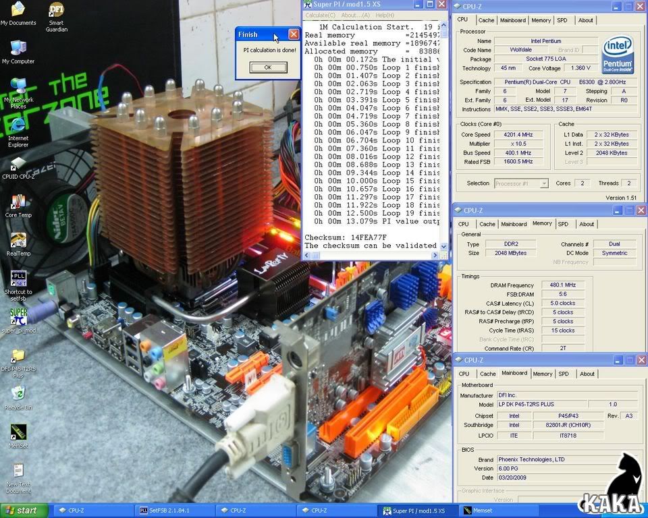This screenshot has width=648, height=518.
Task: Close the middle CPU-Z Memory window
Action: pos(641,210)
